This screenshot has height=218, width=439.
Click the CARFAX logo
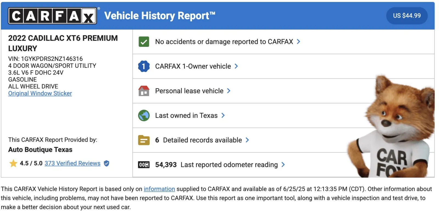click(x=52, y=16)
